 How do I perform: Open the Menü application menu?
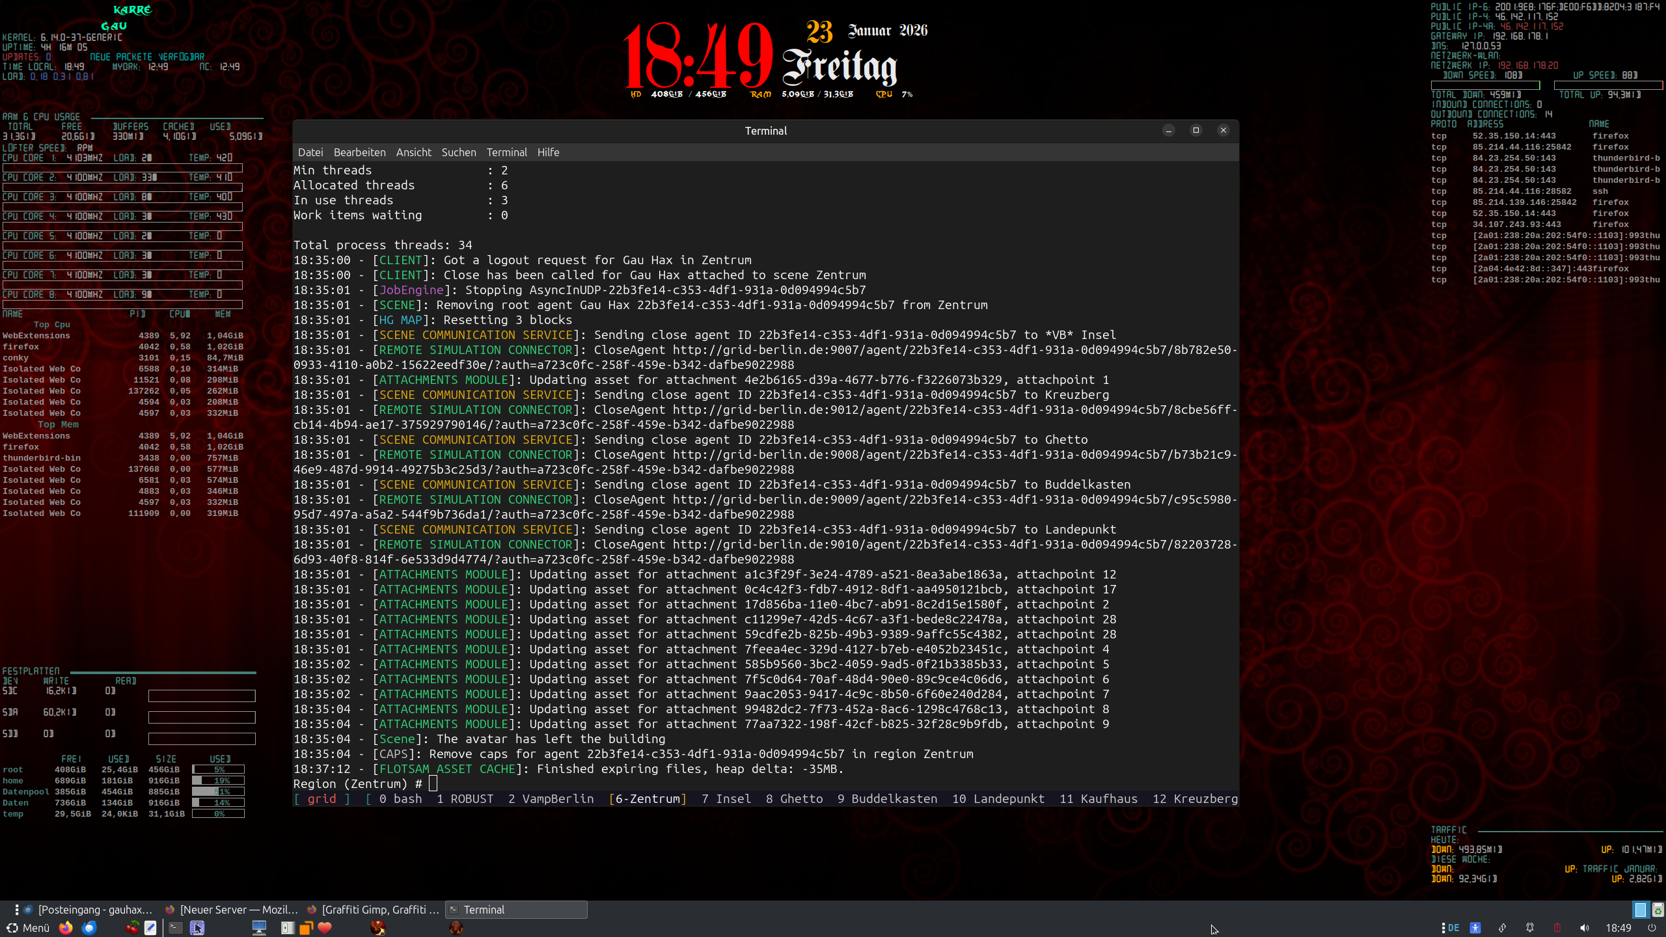(x=29, y=928)
